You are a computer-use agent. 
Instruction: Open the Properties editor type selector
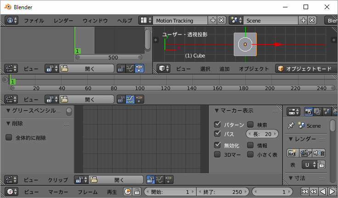click(x=293, y=112)
